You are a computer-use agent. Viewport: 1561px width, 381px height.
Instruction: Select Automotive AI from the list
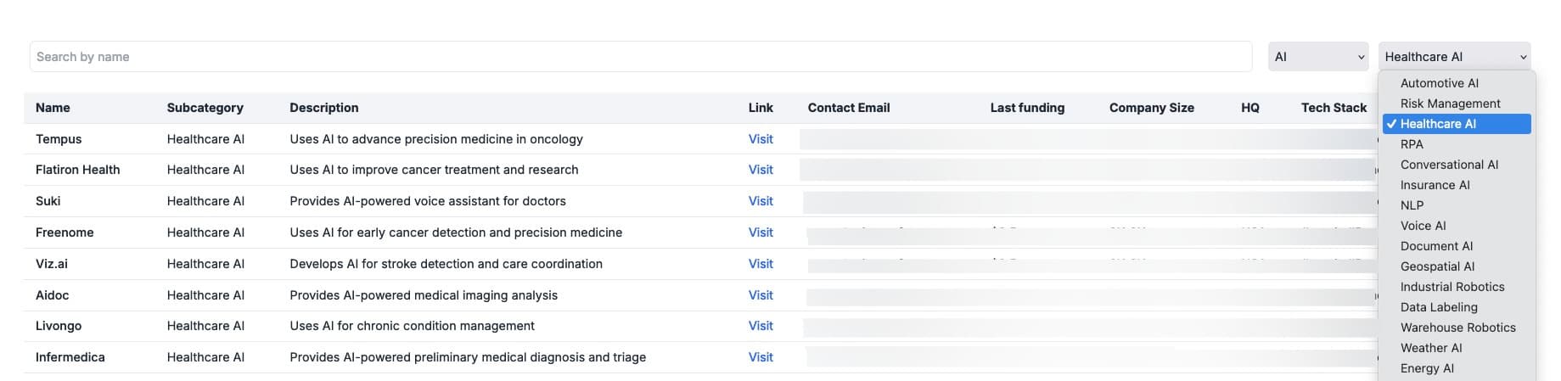click(1439, 83)
